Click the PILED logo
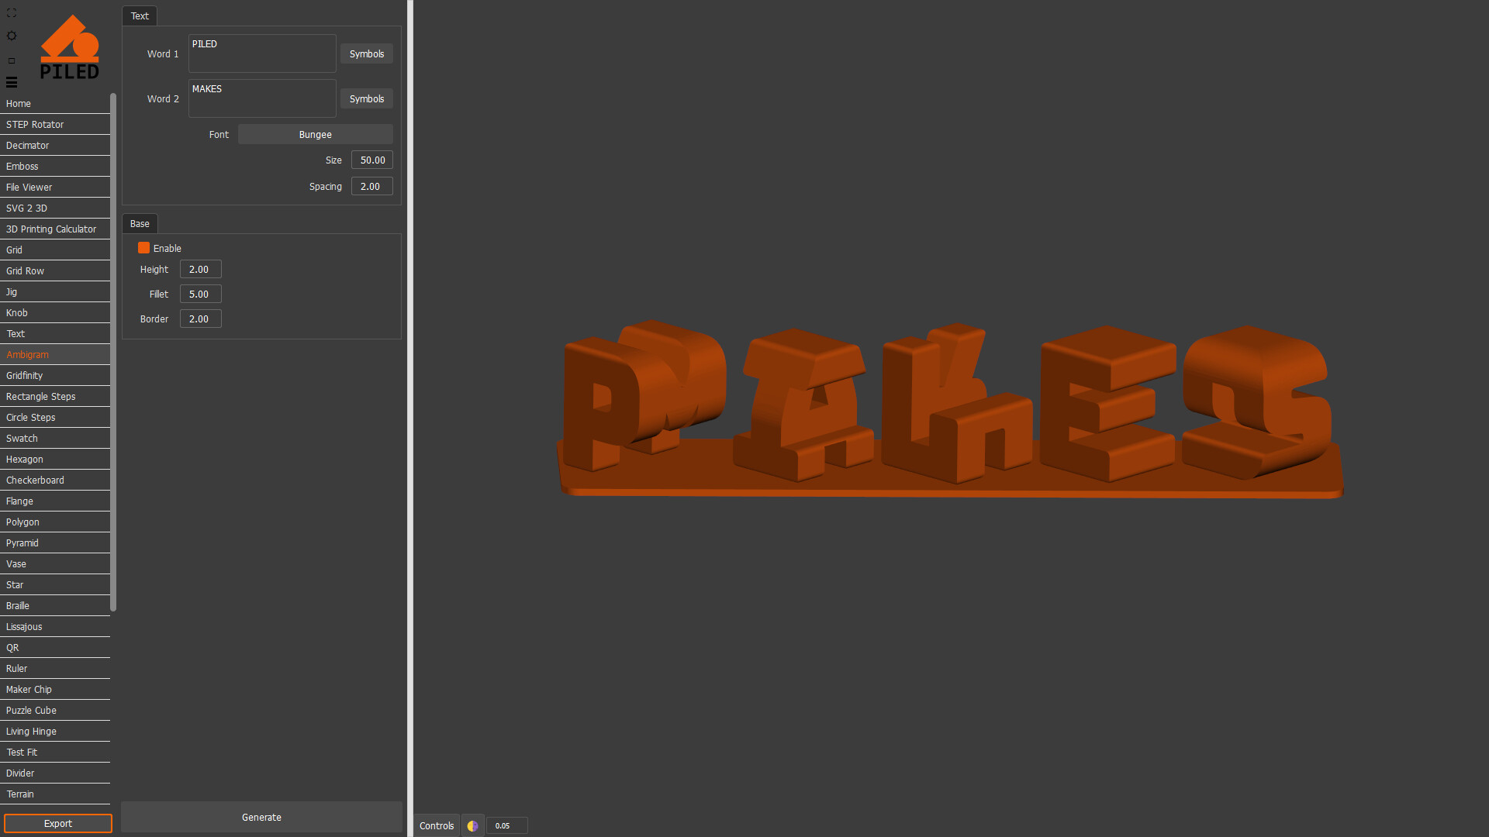The height and width of the screenshot is (837, 1489). tap(70, 47)
